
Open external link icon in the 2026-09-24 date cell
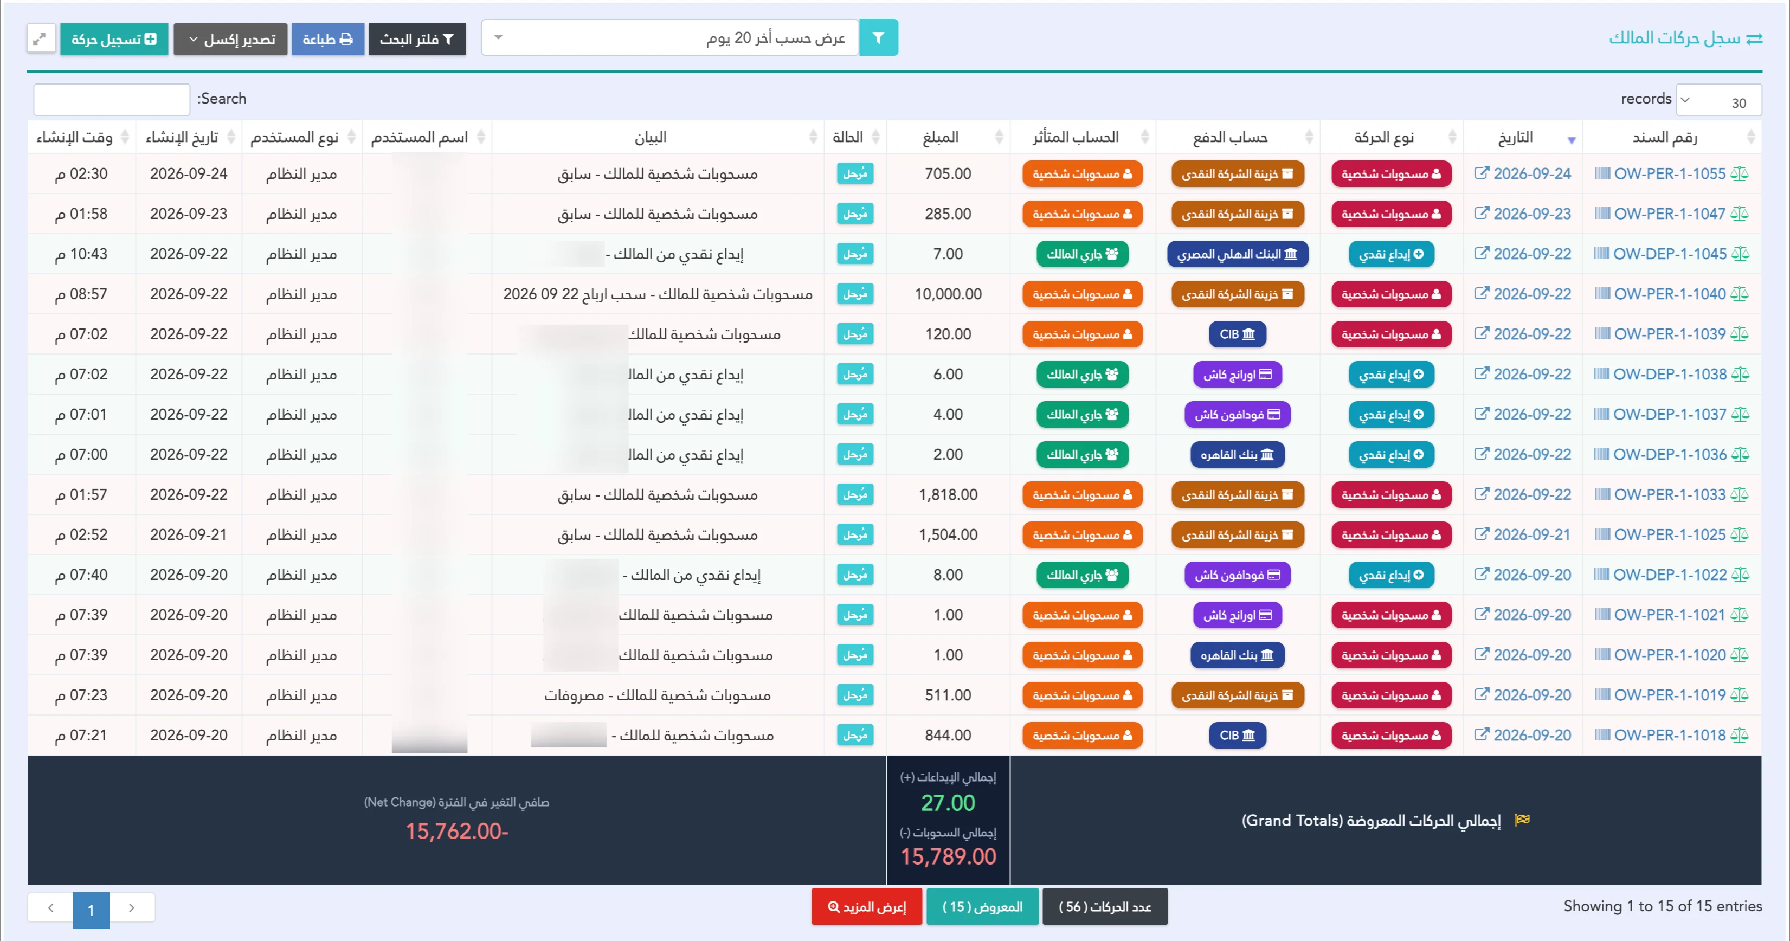pos(1482,173)
